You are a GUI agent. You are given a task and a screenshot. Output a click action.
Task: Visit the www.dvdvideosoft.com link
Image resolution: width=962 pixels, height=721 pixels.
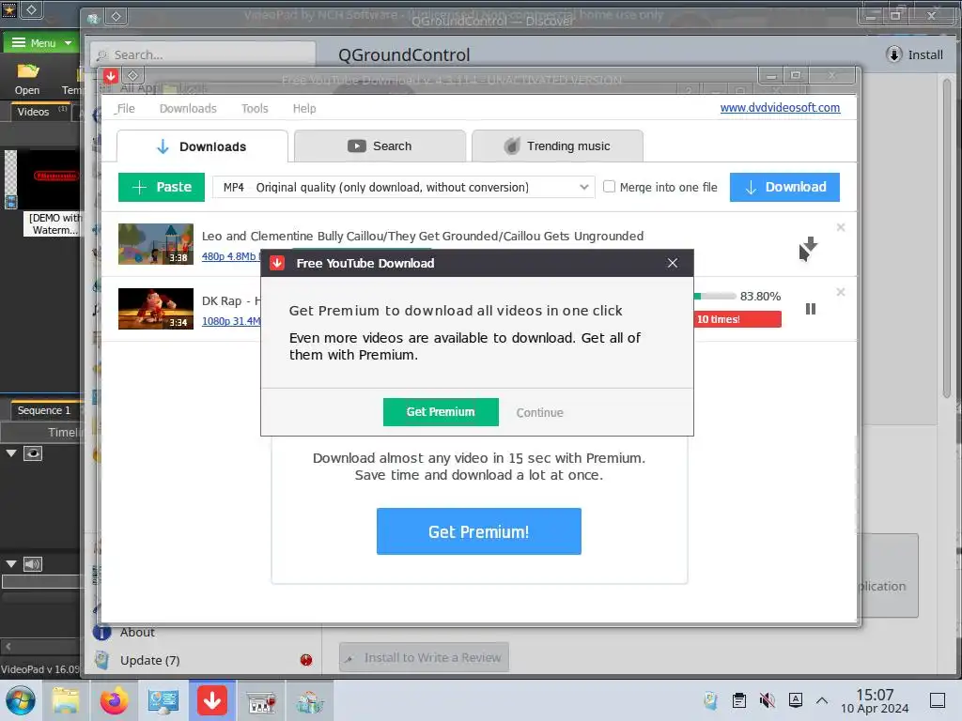[x=780, y=107]
